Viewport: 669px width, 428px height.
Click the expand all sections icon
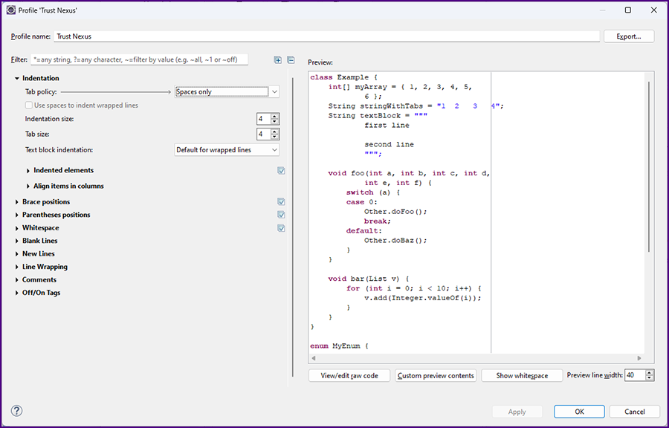[x=278, y=60]
